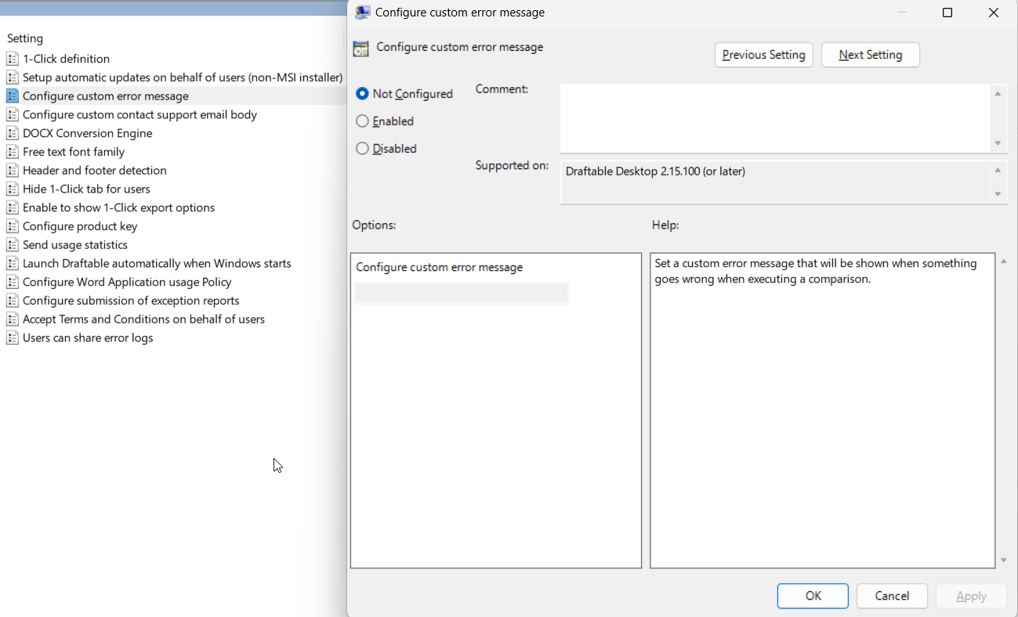This screenshot has height=617, width=1018.
Task: Open Header and footer detection setting
Action: 94,171
